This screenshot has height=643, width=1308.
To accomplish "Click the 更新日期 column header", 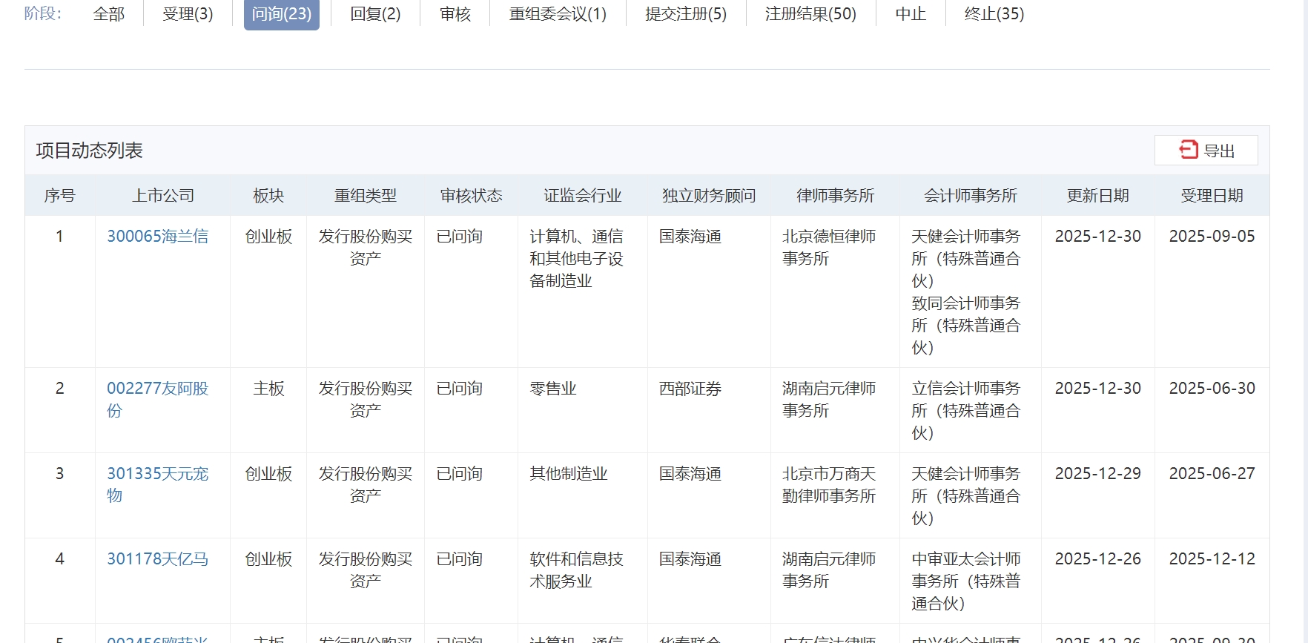I will tap(1098, 196).
